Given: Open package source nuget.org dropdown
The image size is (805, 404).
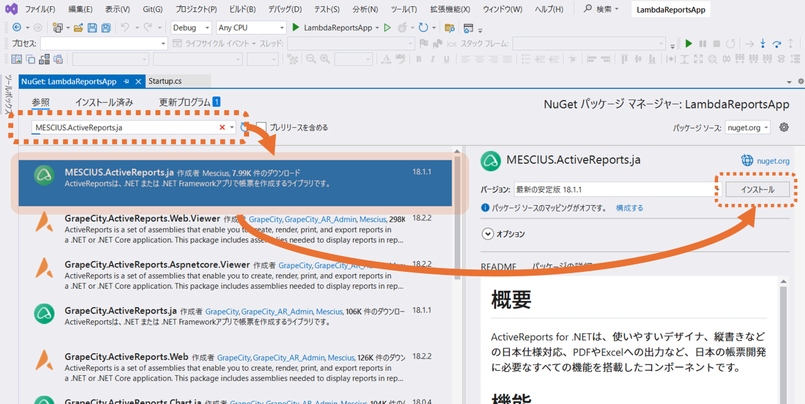Looking at the screenshot, I should [x=747, y=127].
